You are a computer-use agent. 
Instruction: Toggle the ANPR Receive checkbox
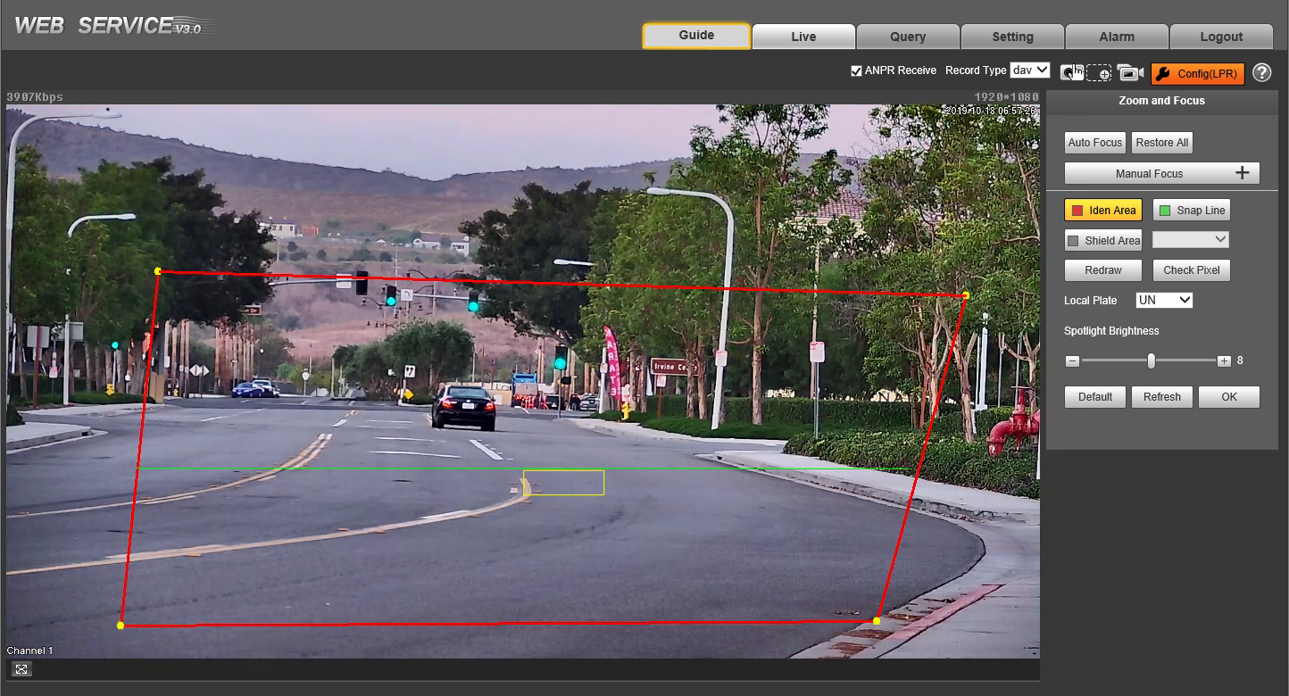pos(856,70)
